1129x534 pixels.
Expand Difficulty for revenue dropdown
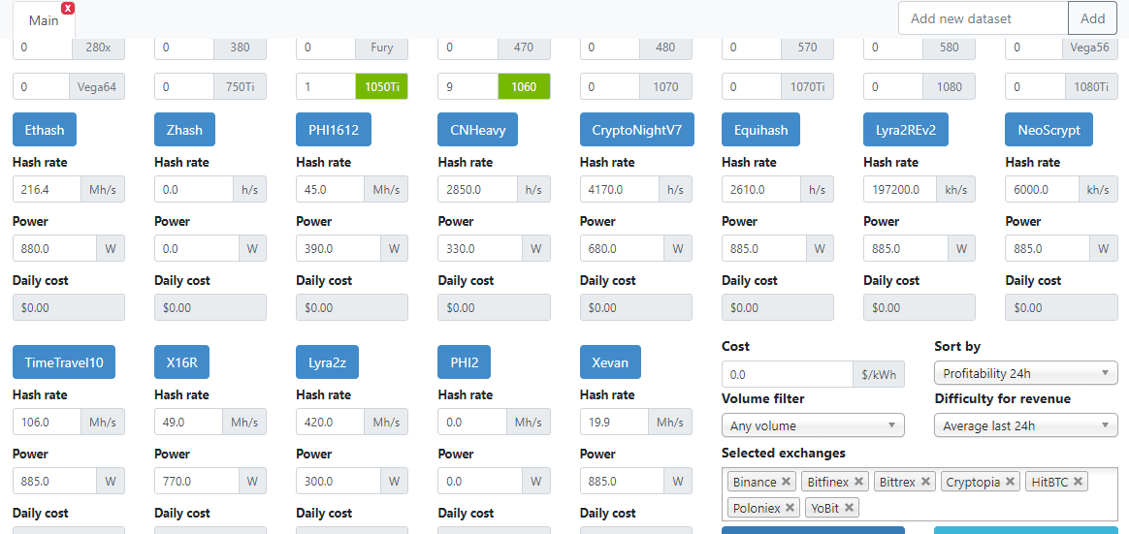coord(1026,425)
